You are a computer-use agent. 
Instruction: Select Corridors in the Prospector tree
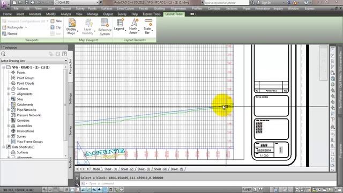(23, 121)
